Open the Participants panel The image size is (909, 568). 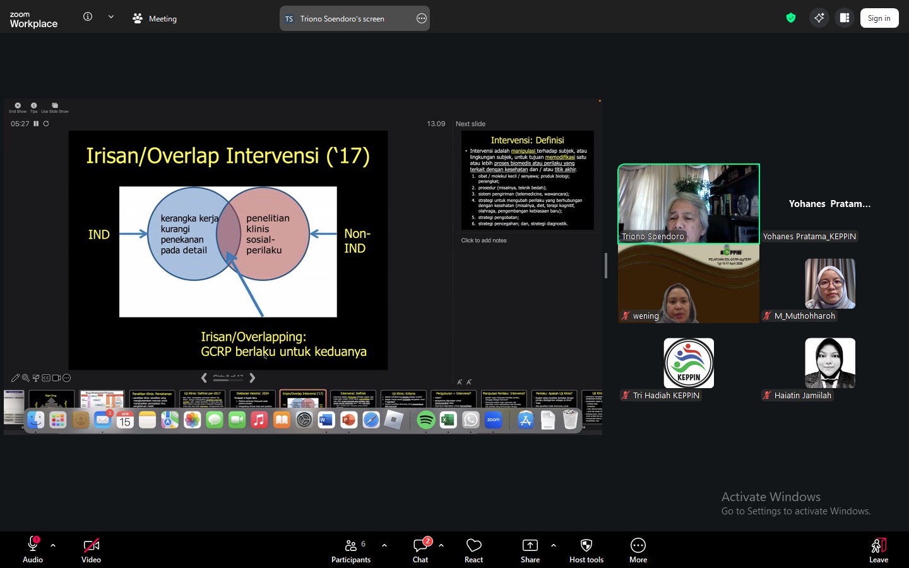point(351,550)
